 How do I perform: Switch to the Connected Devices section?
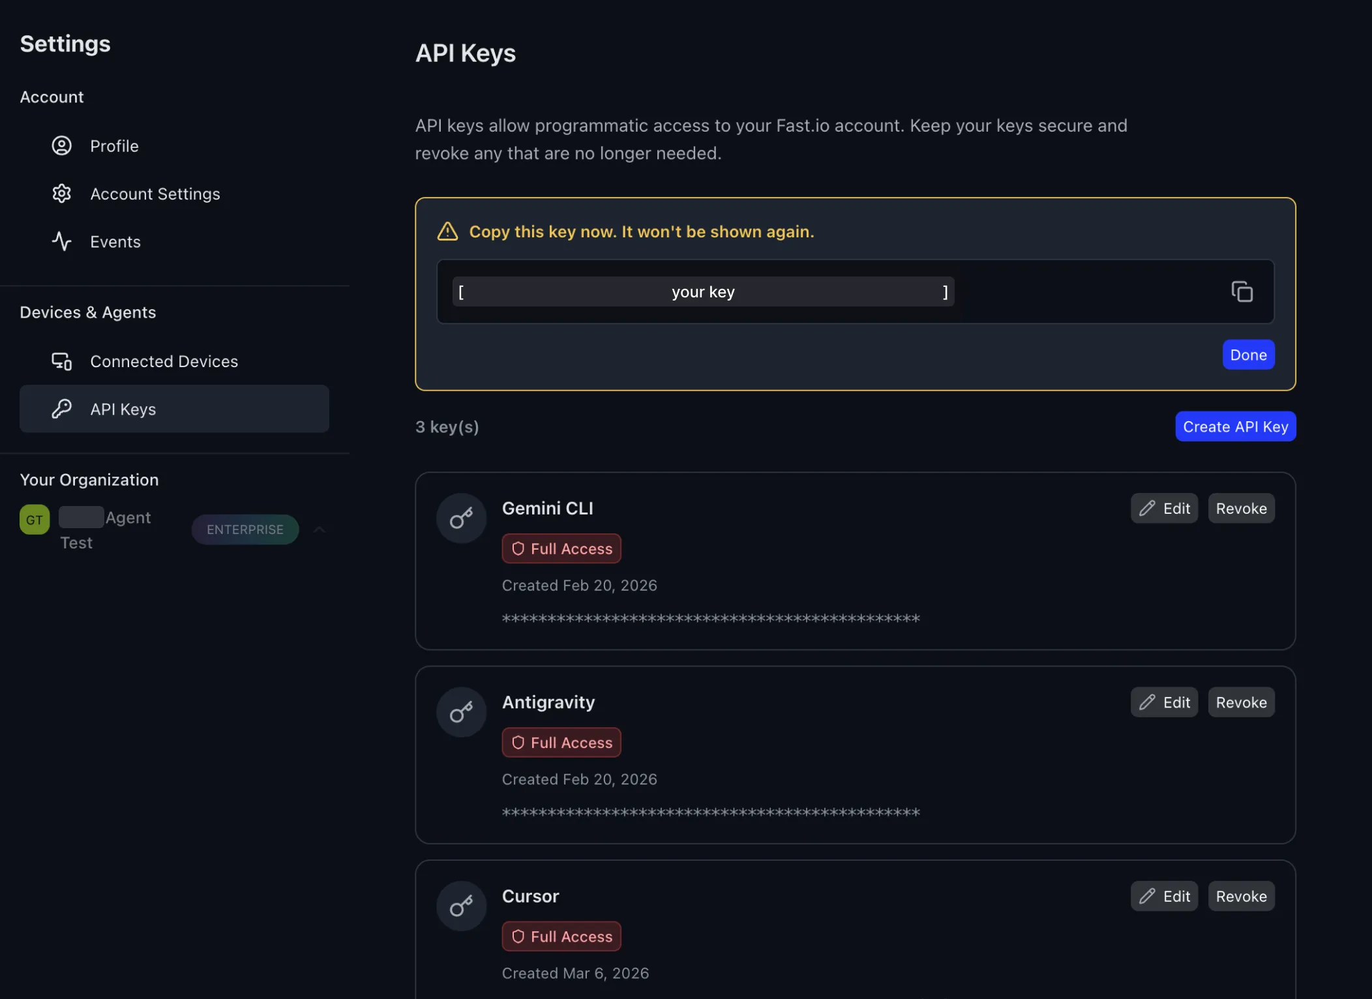pyautogui.click(x=164, y=361)
